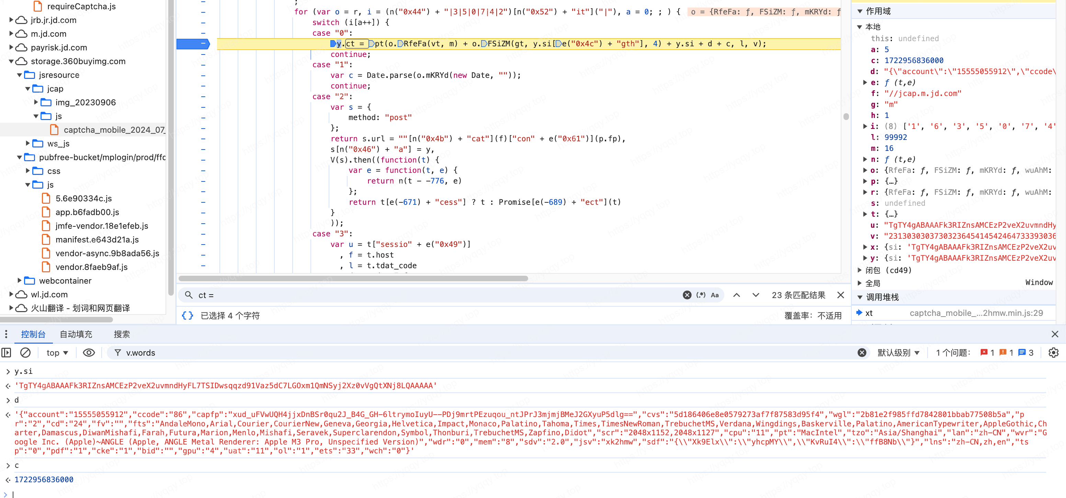This screenshot has height=498, width=1066.
Task: Select the 火山翻译 extension entry
Action: click(80, 308)
